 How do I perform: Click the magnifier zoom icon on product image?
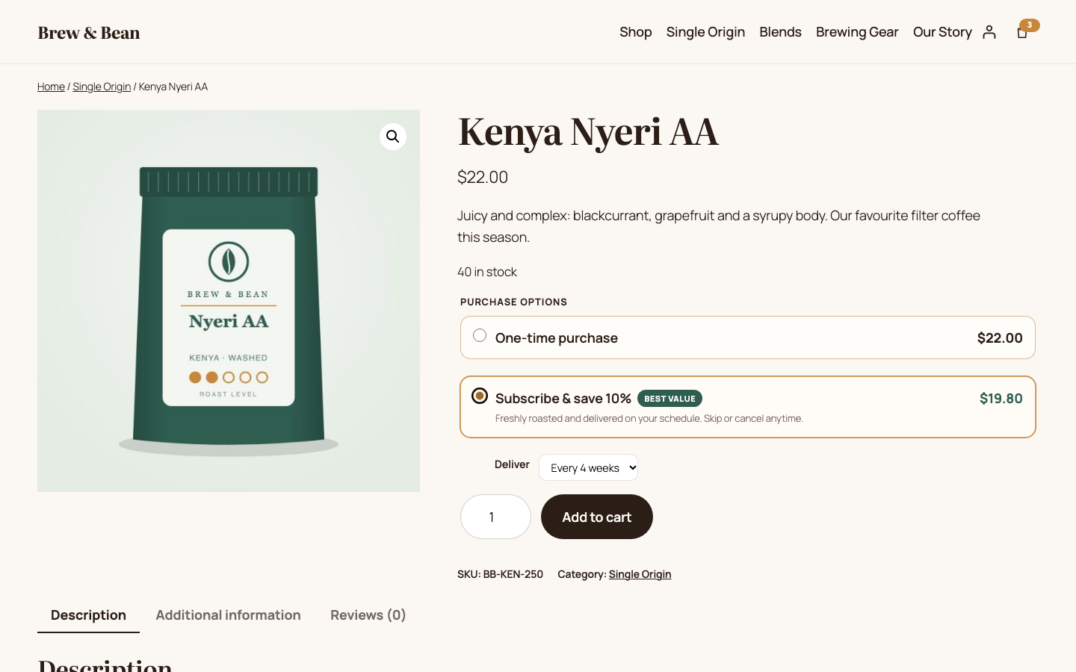(393, 137)
